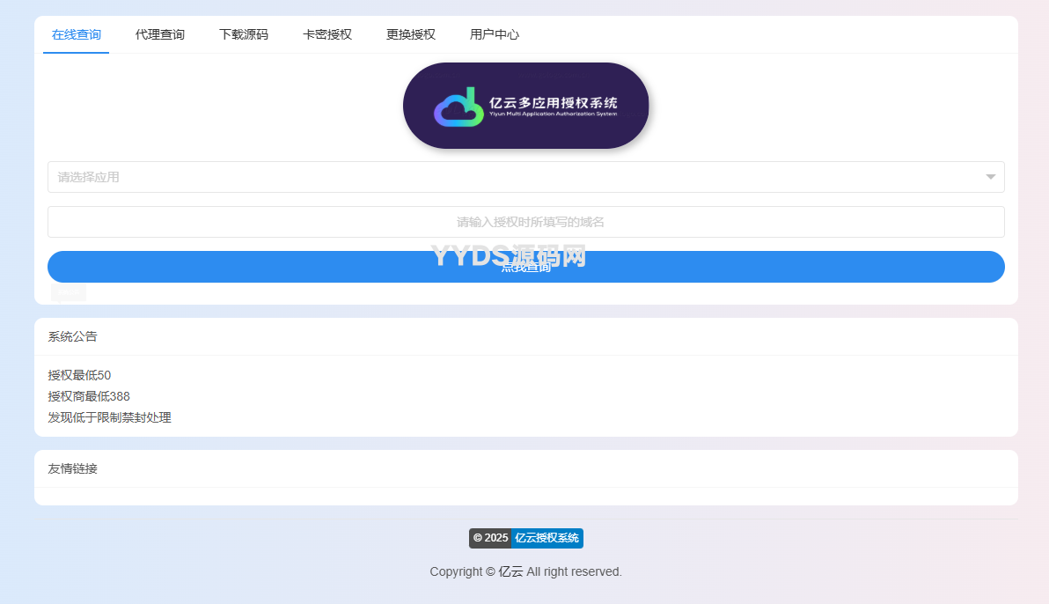Viewport: 1049px width, 604px height.
Task: Open the 下载源码 page
Action: 244,34
